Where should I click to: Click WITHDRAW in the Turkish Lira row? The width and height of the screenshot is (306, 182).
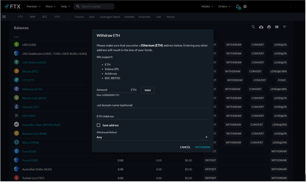click(x=279, y=178)
